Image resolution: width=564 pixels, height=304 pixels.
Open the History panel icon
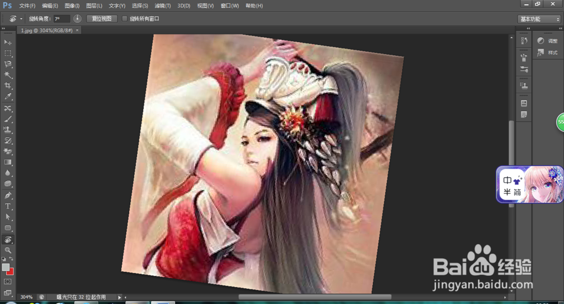tap(524, 41)
